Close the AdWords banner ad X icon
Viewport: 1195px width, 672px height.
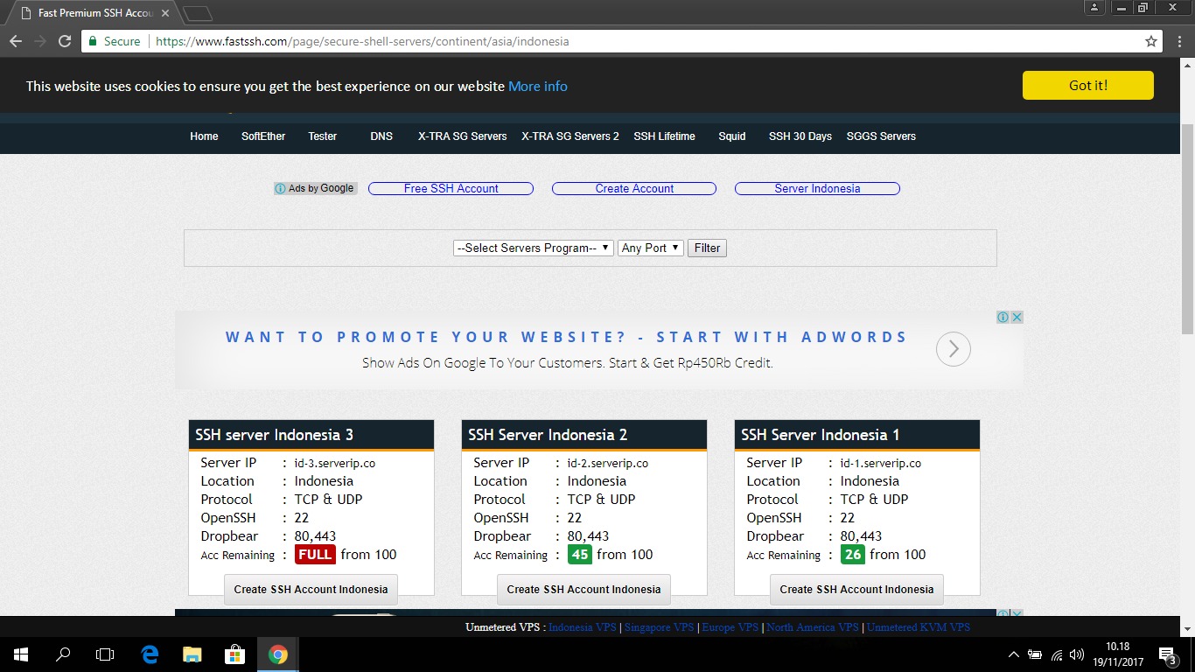coord(1017,317)
